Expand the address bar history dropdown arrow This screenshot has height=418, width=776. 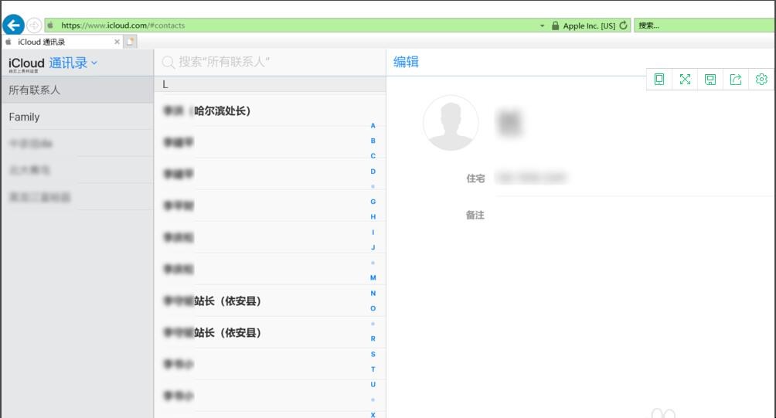pyautogui.click(x=543, y=25)
